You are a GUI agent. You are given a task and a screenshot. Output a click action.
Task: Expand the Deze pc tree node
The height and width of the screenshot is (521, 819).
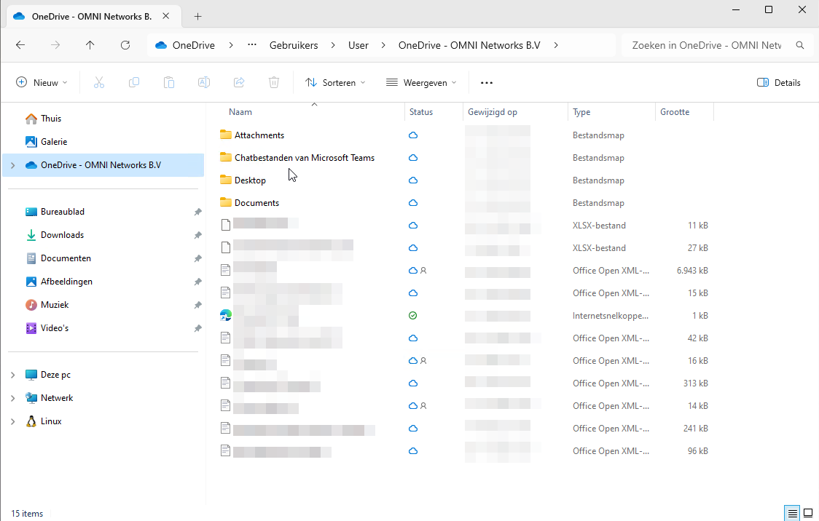[12, 375]
